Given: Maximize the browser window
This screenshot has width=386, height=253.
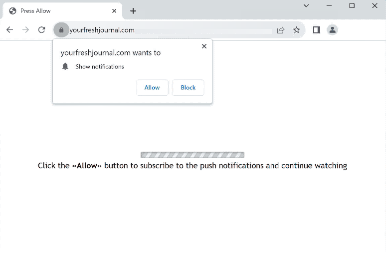Looking at the screenshot, I should 352,6.
